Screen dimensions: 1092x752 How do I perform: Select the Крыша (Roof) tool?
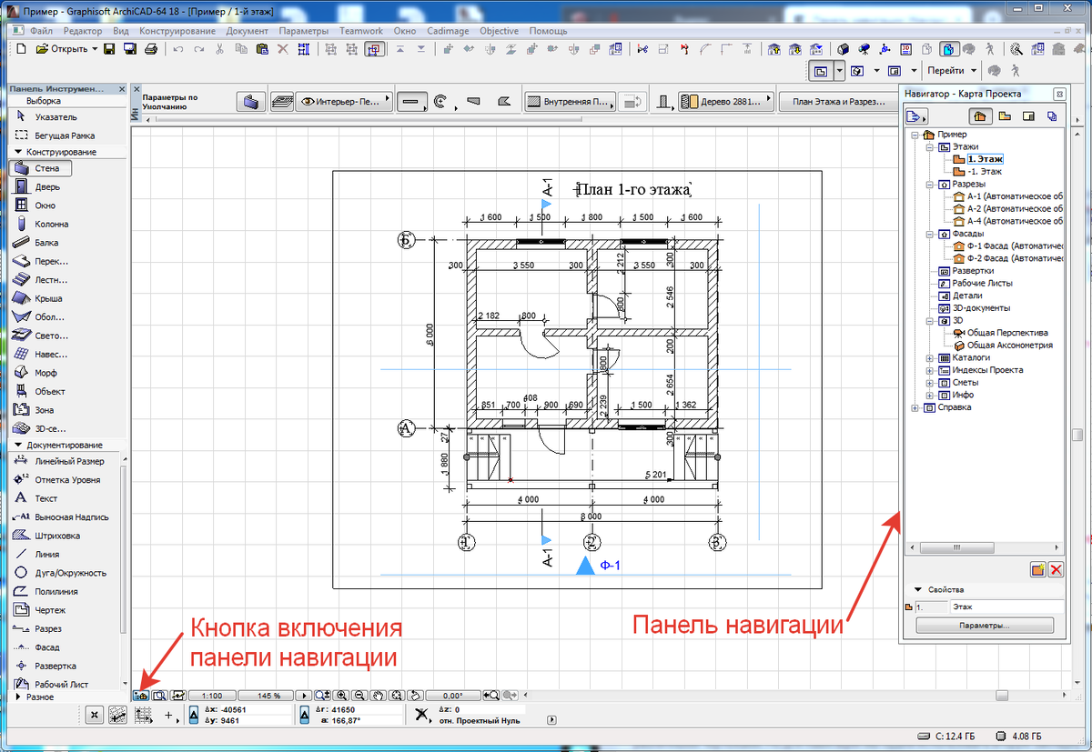[x=36, y=298]
